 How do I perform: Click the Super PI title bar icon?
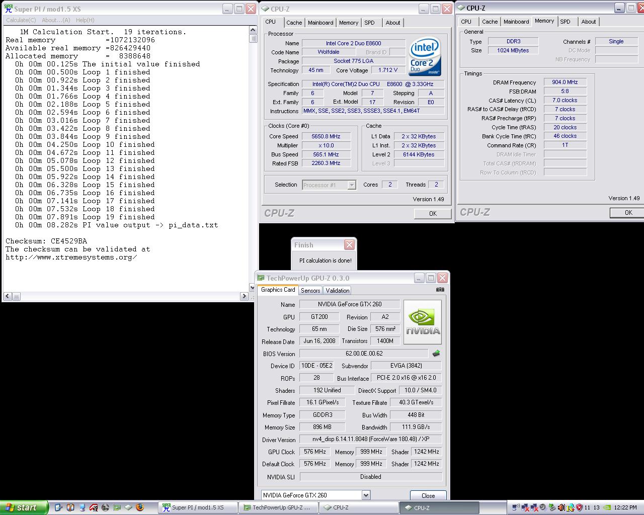(8, 9)
